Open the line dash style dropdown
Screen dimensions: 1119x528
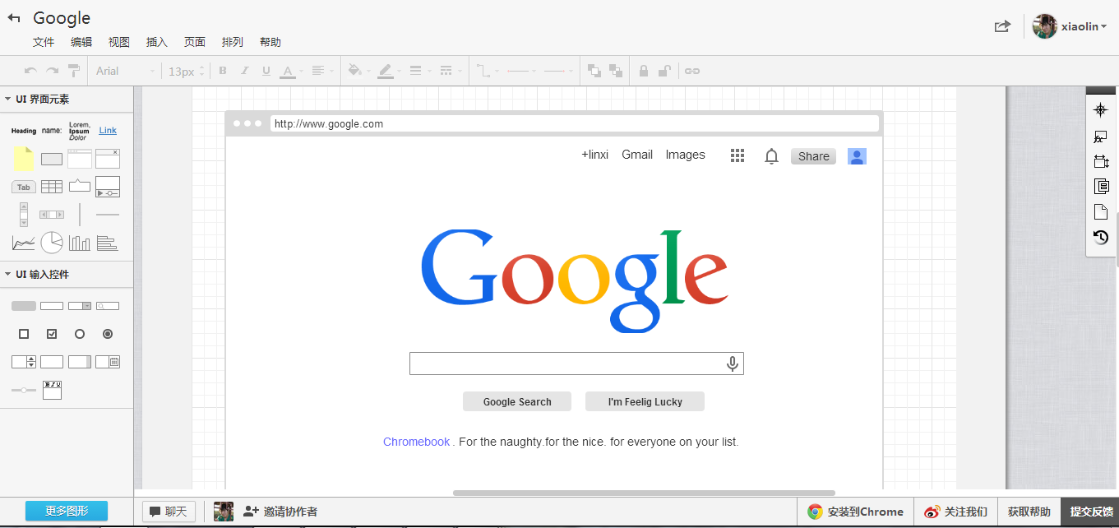click(449, 71)
